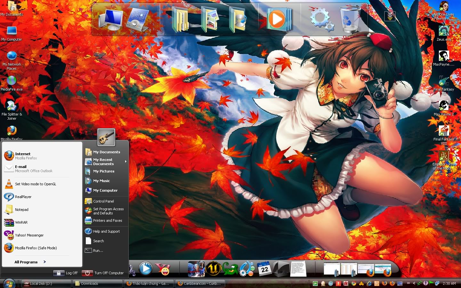Click the top dock collapse arrow
The width and height of the screenshot is (461, 288).
click(x=390, y=16)
